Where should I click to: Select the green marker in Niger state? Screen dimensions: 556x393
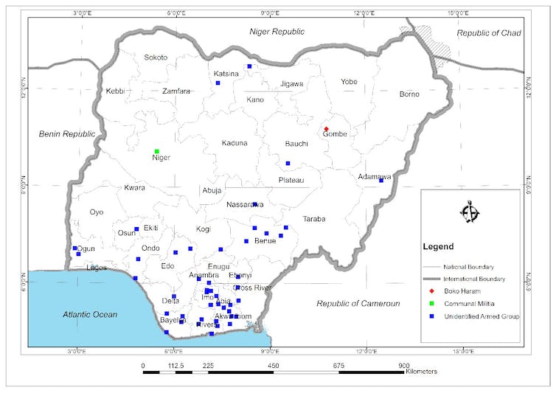[157, 151]
